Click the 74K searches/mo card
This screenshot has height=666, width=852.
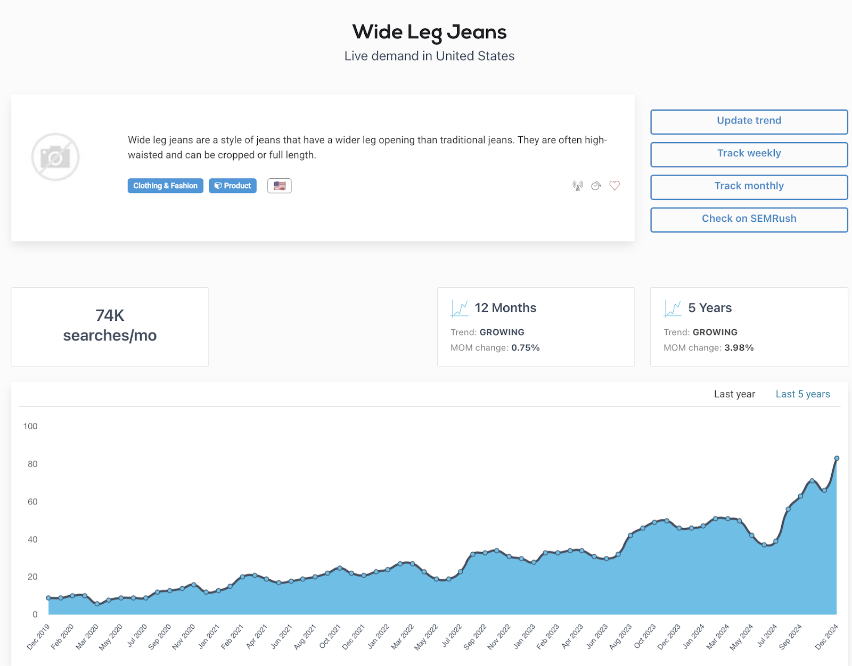tap(110, 326)
